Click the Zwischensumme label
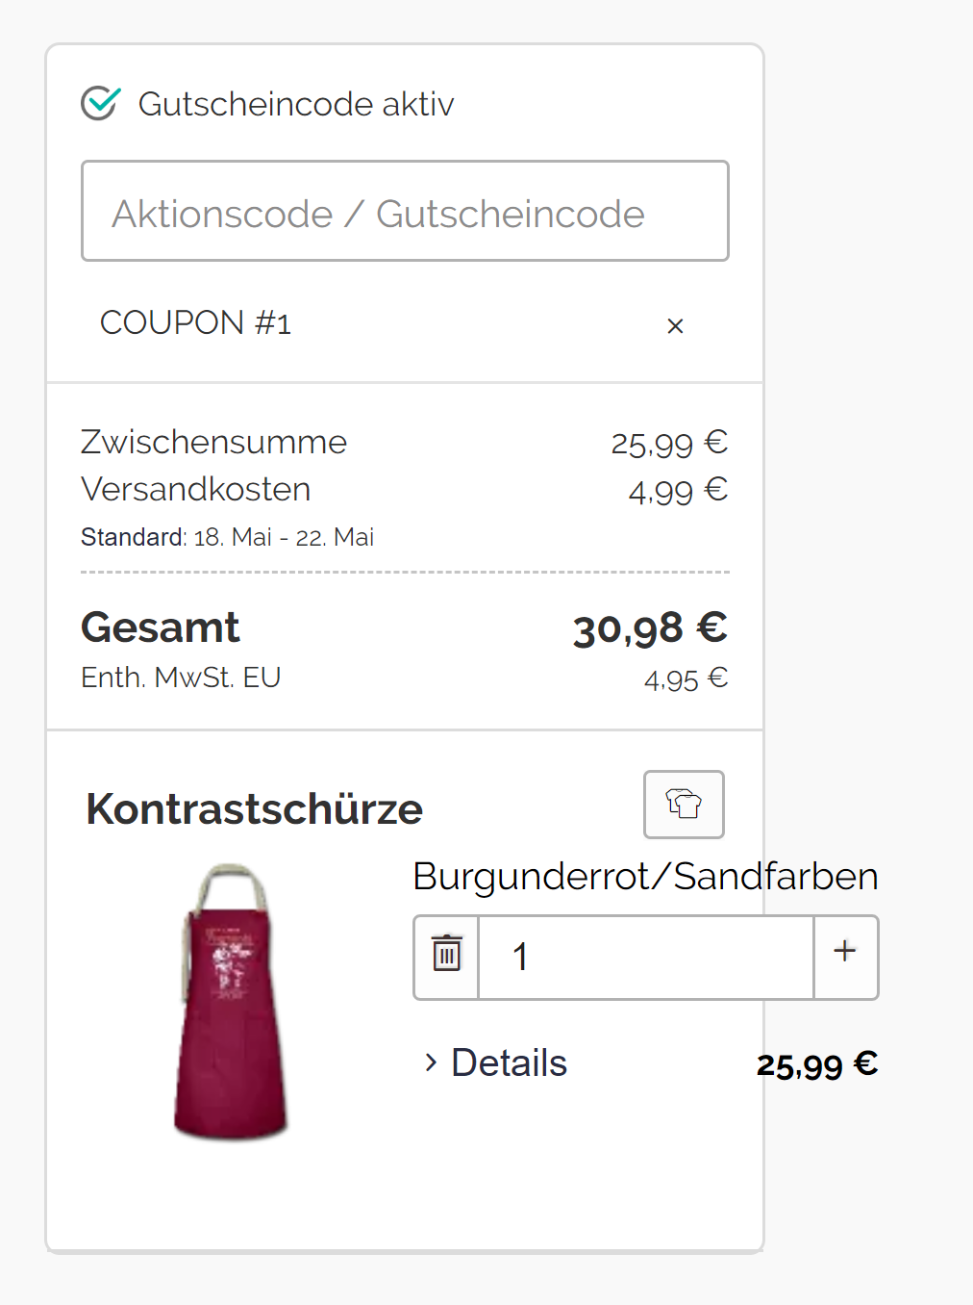The width and height of the screenshot is (973, 1305). click(213, 442)
